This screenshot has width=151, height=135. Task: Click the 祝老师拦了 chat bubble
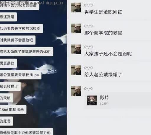(10, 87)
